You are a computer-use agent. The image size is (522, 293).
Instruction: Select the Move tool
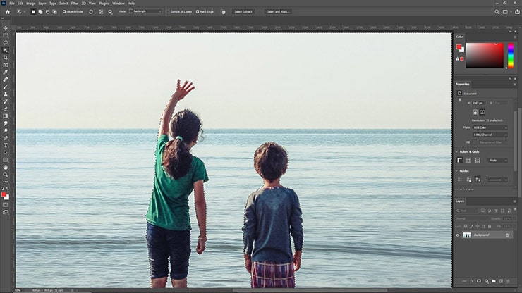tap(6, 28)
